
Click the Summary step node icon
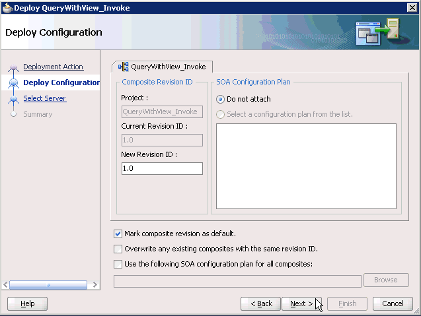13,114
